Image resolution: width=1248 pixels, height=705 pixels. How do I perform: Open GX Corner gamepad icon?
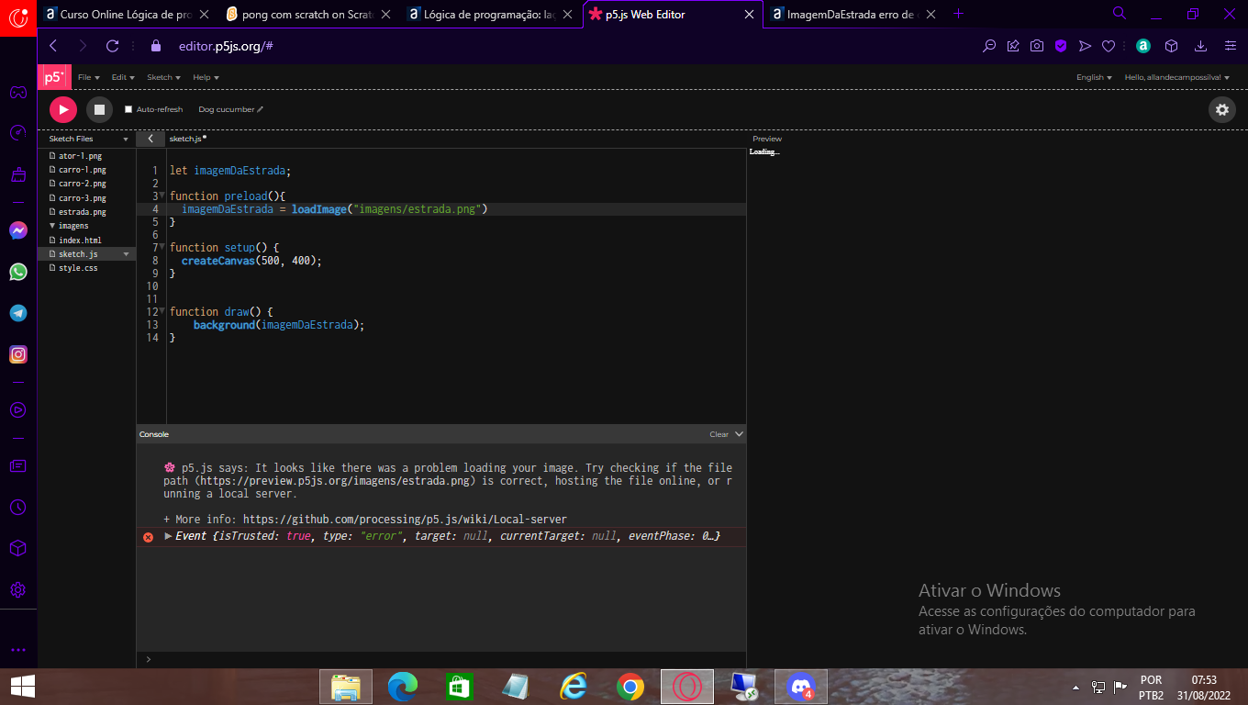(17, 92)
